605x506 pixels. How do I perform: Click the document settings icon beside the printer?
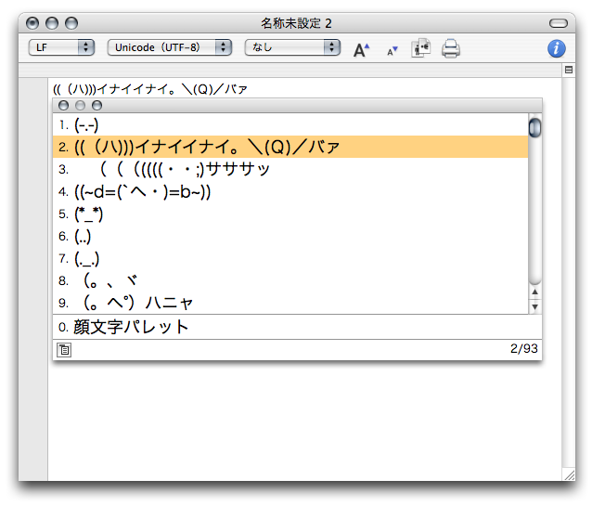coord(421,48)
